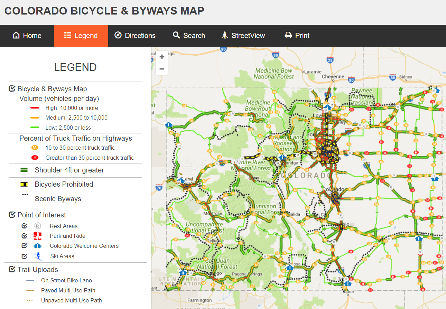The width and height of the screenshot is (446, 309).
Task: Click the red High volume line swatch
Action: point(35,108)
